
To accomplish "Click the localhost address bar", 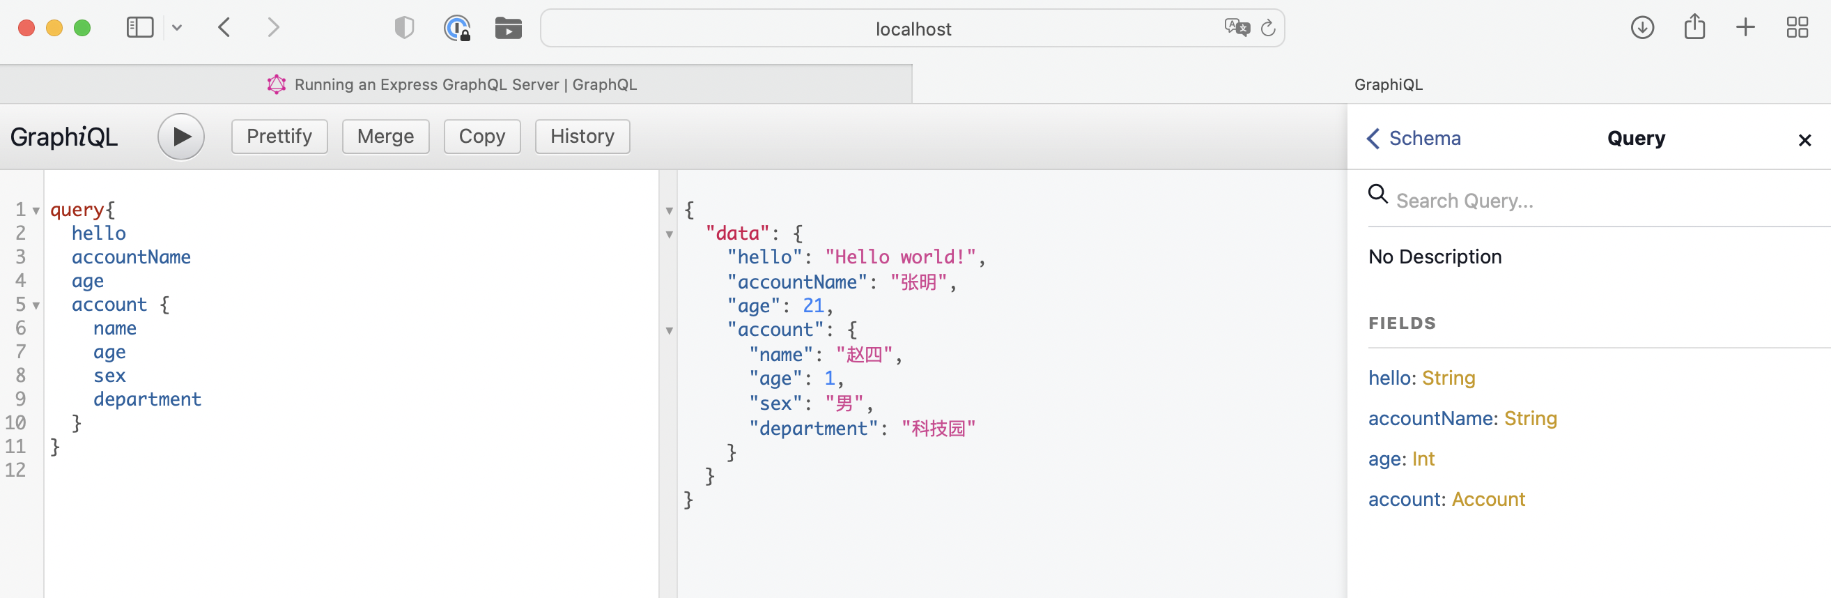I will click(912, 29).
